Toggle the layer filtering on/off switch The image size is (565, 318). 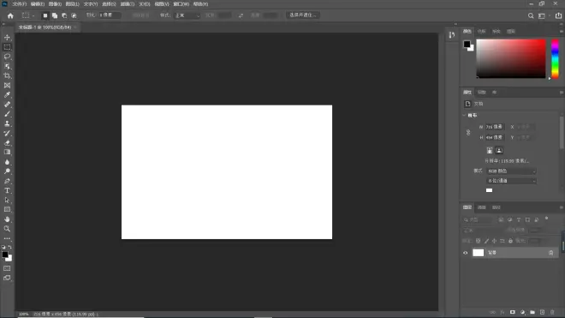pos(547,219)
